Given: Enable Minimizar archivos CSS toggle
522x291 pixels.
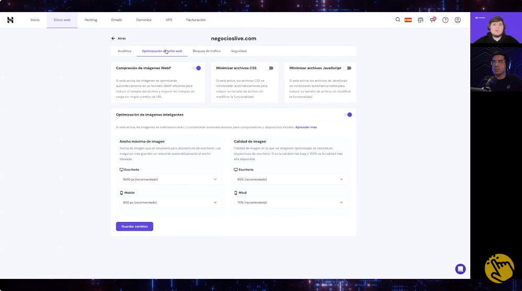Looking at the screenshot, I should point(270,68).
